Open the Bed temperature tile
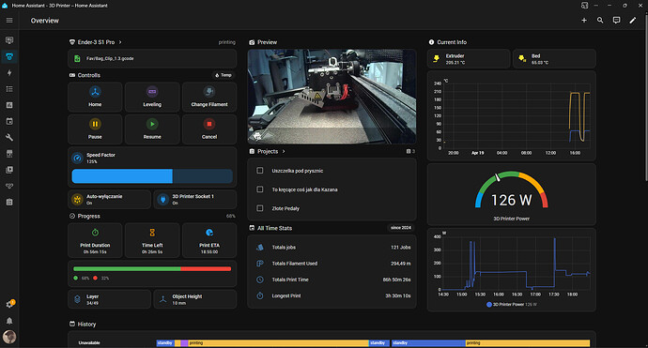 point(554,58)
